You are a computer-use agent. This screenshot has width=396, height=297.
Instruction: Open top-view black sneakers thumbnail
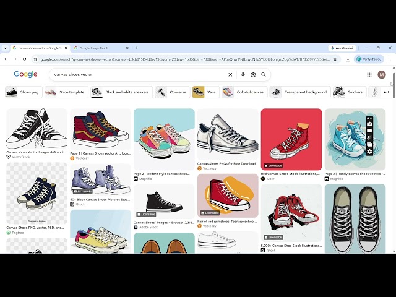[355, 218]
